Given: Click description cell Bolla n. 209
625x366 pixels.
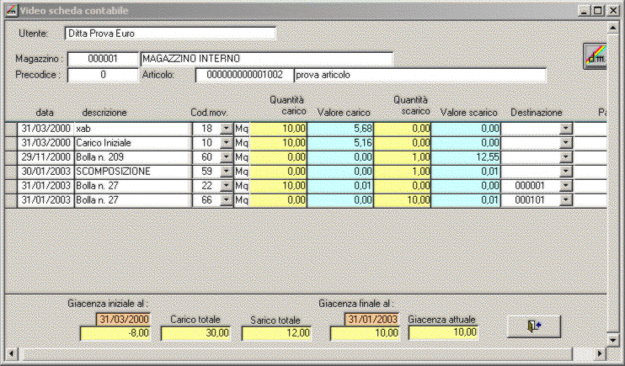Looking at the screenshot, I should [132, 157].
